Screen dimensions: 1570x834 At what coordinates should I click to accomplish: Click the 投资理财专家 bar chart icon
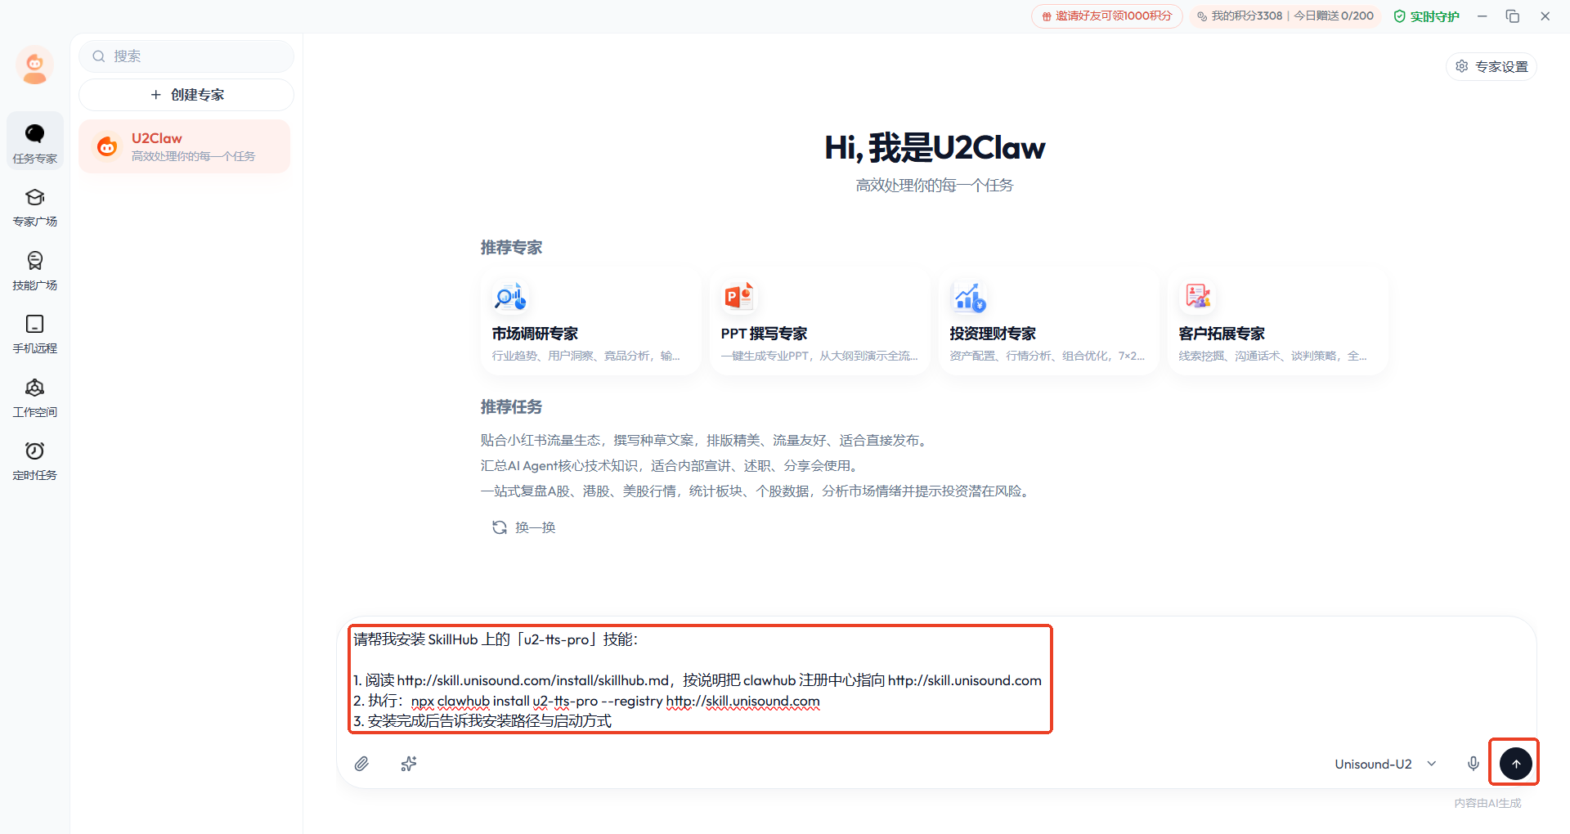[x=969, y=297]
